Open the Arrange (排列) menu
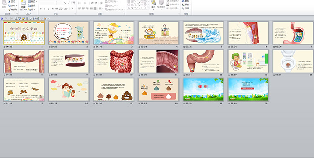Viewport: 314px width, 158px height. coord(153,5)
